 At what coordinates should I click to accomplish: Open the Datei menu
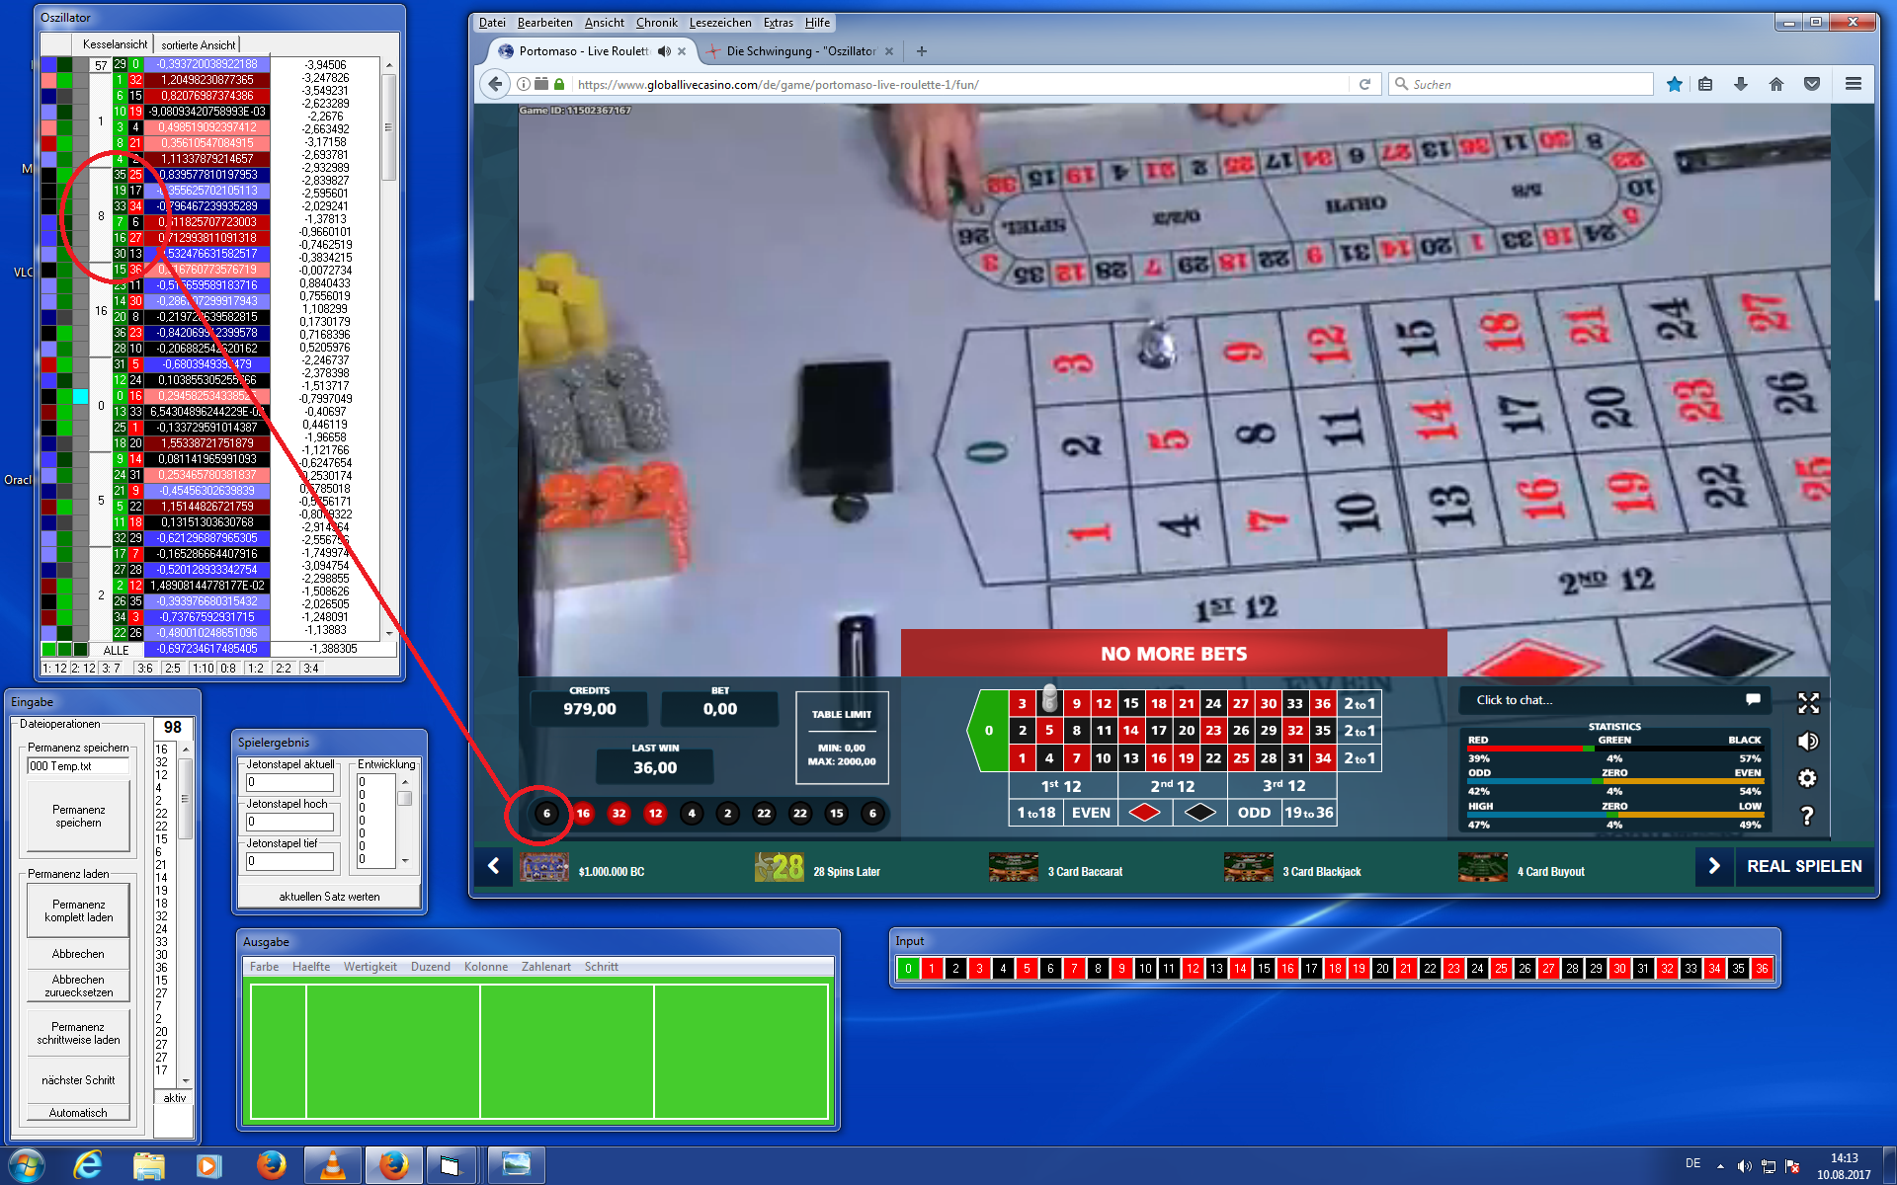tap(492, 23)
